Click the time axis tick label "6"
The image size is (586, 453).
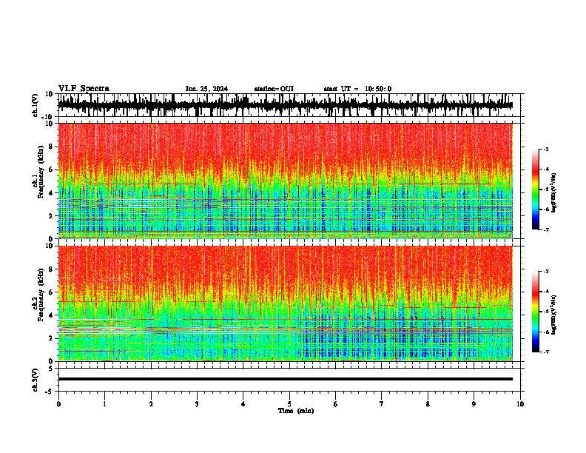pos(335,404)
